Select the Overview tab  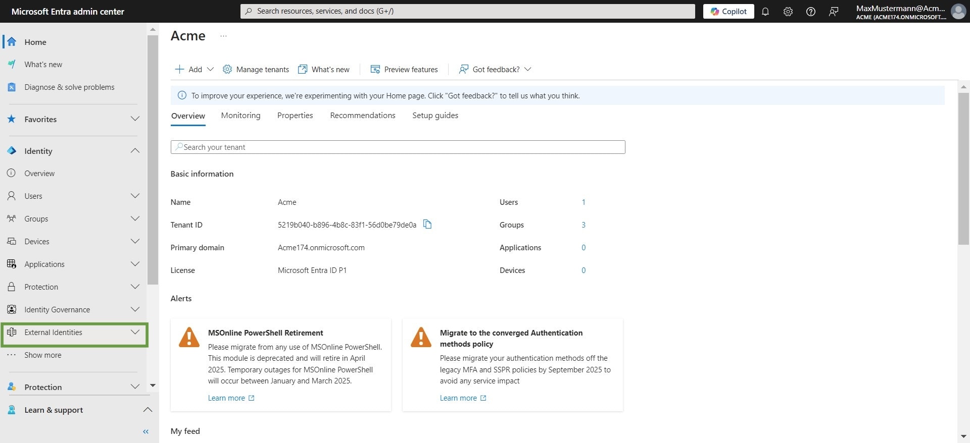pyautogui.click(x=188, y=116)
